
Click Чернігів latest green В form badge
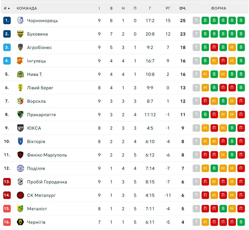click(x=241, y=222)
